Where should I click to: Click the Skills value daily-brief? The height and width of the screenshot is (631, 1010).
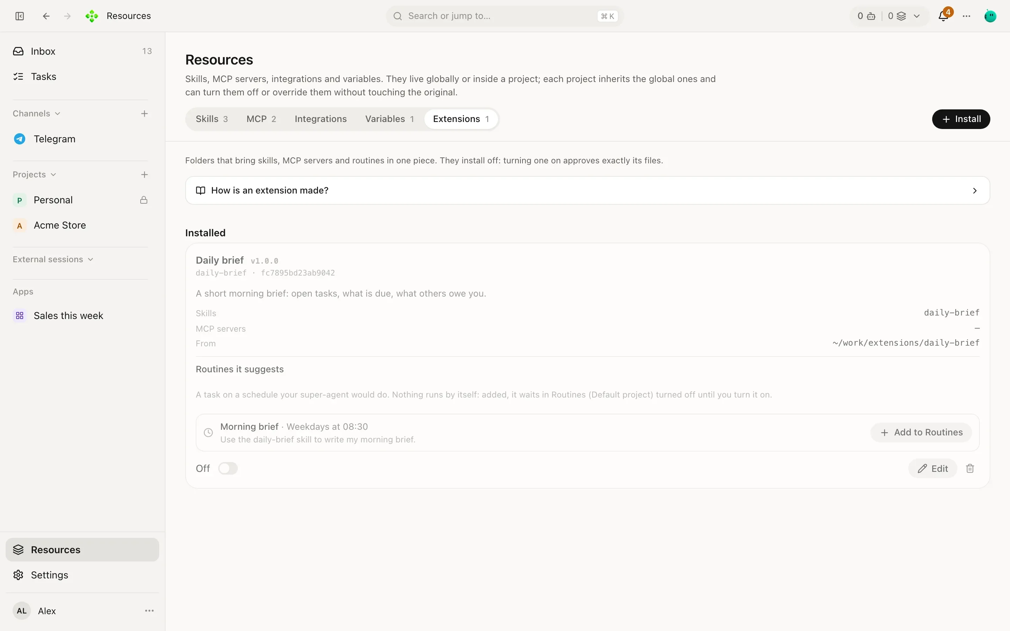(951, 313)
